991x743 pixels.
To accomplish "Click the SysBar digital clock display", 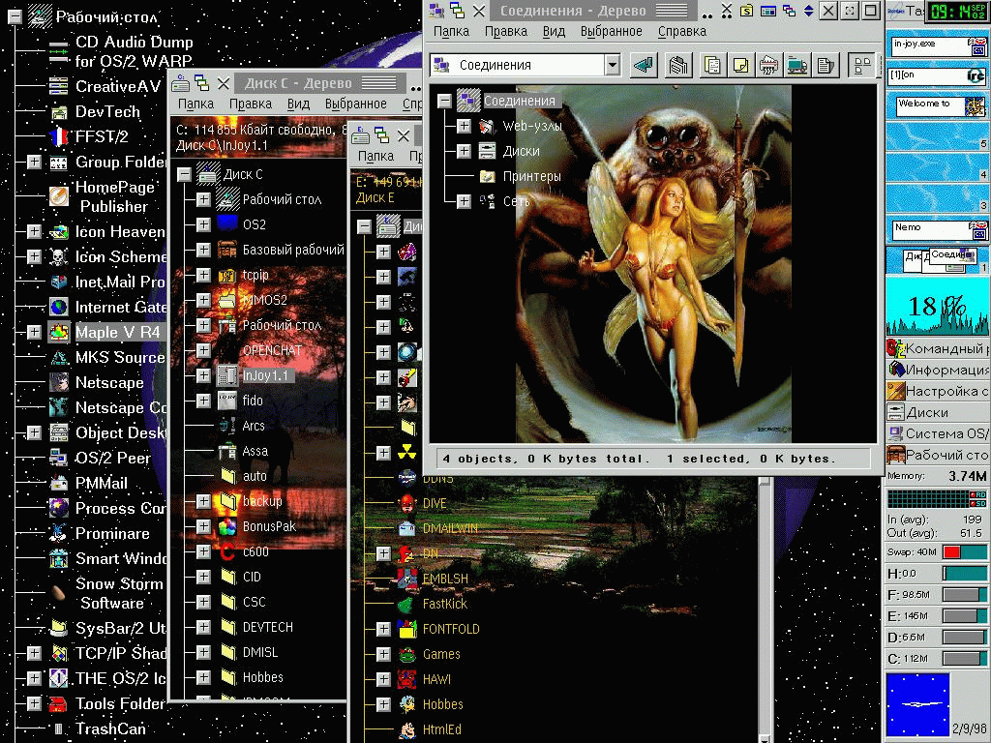I will (957, 11).
